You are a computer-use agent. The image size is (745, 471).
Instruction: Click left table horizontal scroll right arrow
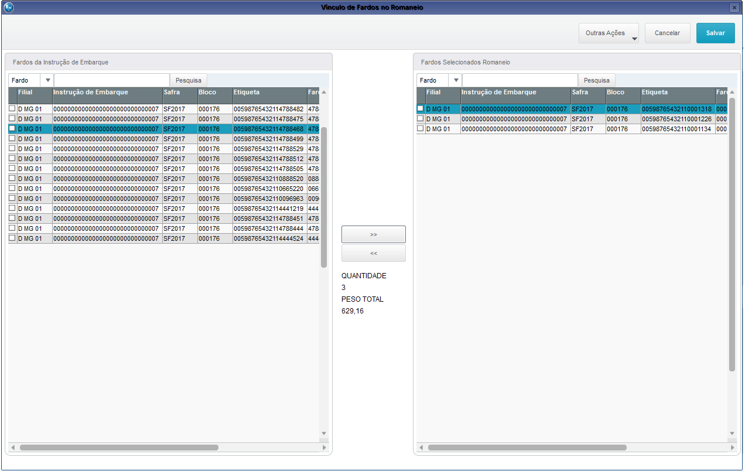[x=324, y=448]
